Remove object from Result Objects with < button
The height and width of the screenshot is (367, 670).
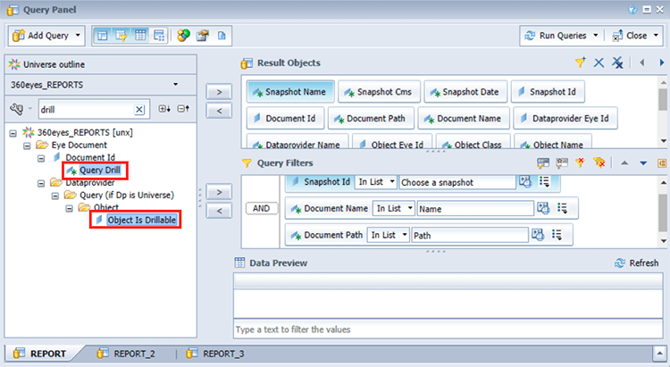click(x=219, y=111)
